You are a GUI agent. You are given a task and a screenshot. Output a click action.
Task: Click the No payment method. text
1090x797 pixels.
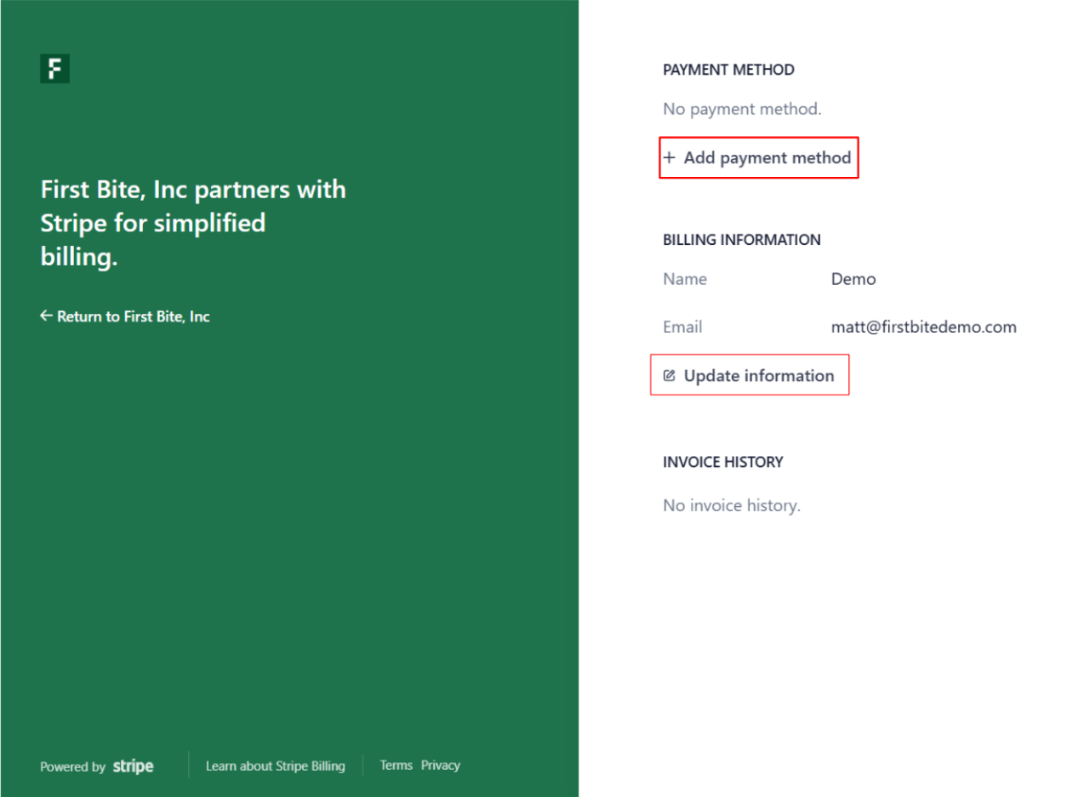(742, 109)
